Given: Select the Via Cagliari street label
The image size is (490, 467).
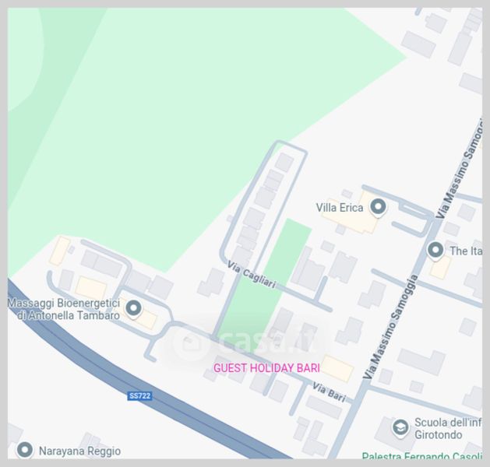Looking at the screenshot, I should click(252, 275).
